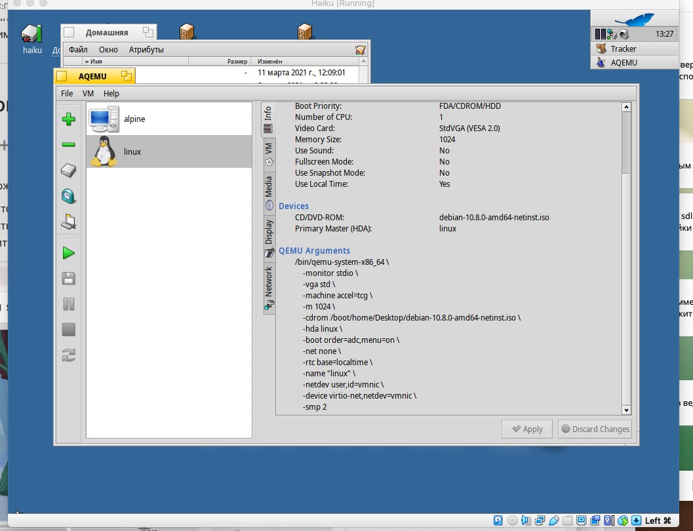The width and height of the screenshot is (693, 531).
Task: Click the Left ⌘ host key indicator
Action: click(658, 521)
